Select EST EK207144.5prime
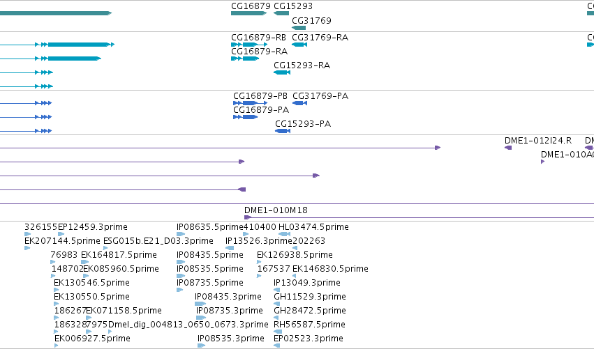Viewport: 594px width, 349px height. [x=27, y=248]
